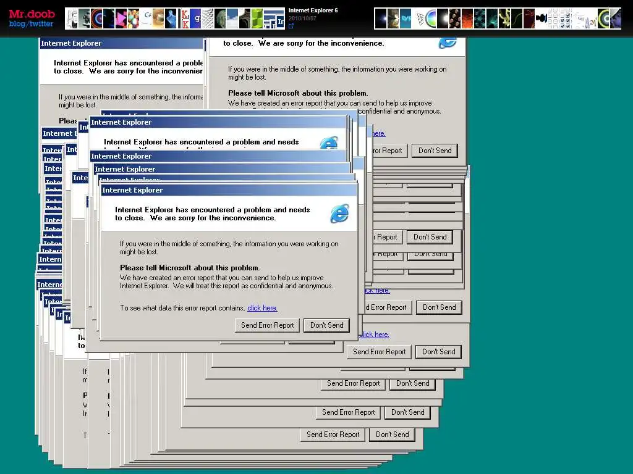The width and height of the screenshot is (633, 474).
Task: Open the colorful balls thumbnail
Action: coord(134,19)
